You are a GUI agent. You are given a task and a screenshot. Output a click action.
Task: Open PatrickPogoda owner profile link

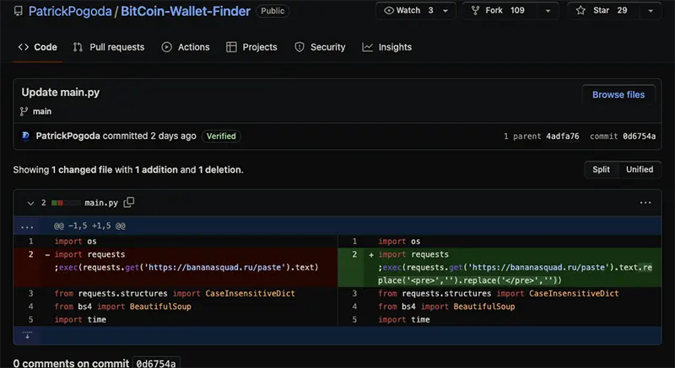pos(70,11)
